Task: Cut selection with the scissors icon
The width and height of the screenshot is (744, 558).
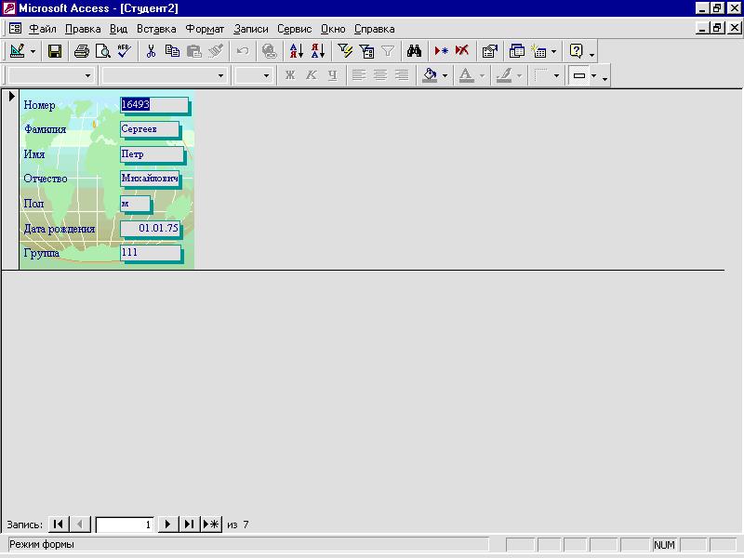Action: tap(151, 51)
